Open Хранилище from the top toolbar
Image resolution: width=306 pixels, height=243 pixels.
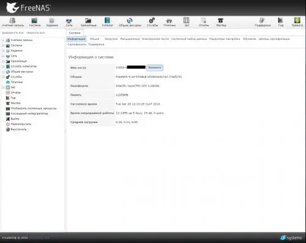tap(88, 22)
